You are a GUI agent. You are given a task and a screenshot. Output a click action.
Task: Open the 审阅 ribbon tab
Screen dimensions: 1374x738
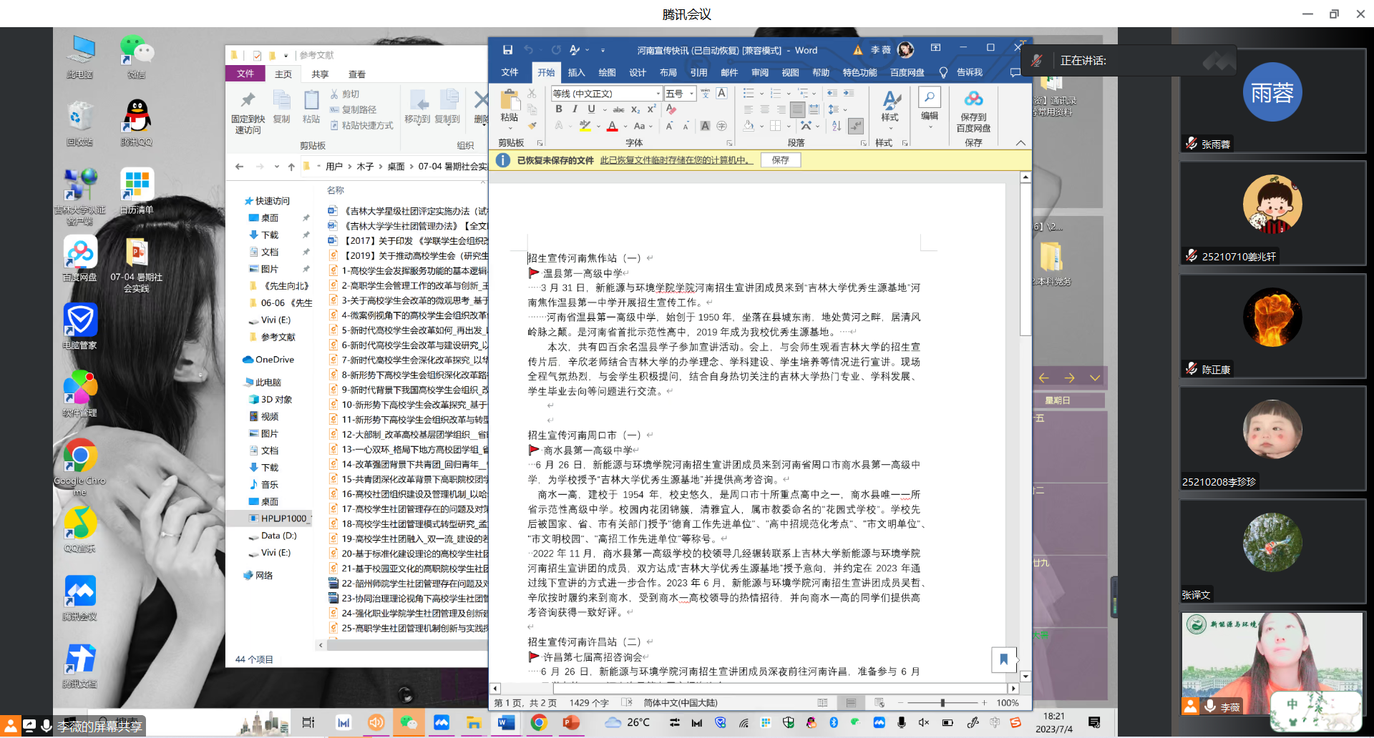point(759,72)
